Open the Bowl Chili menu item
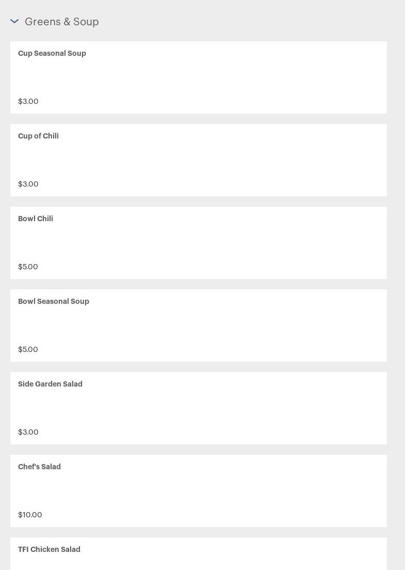The width and height of the screenshot is (405, 570). pyautogui.click(x=36, y=219)
